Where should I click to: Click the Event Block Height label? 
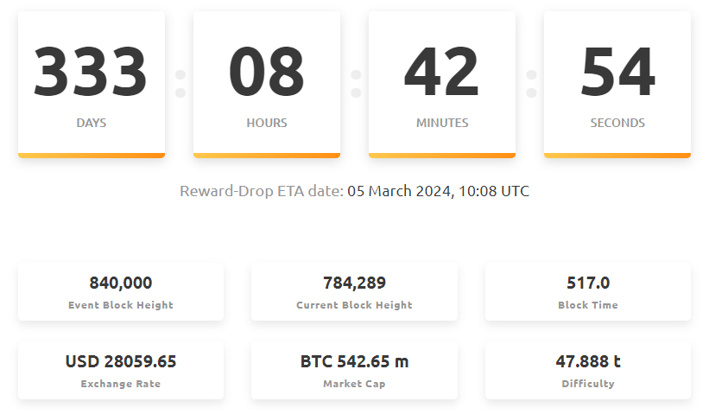pos(121,305)
